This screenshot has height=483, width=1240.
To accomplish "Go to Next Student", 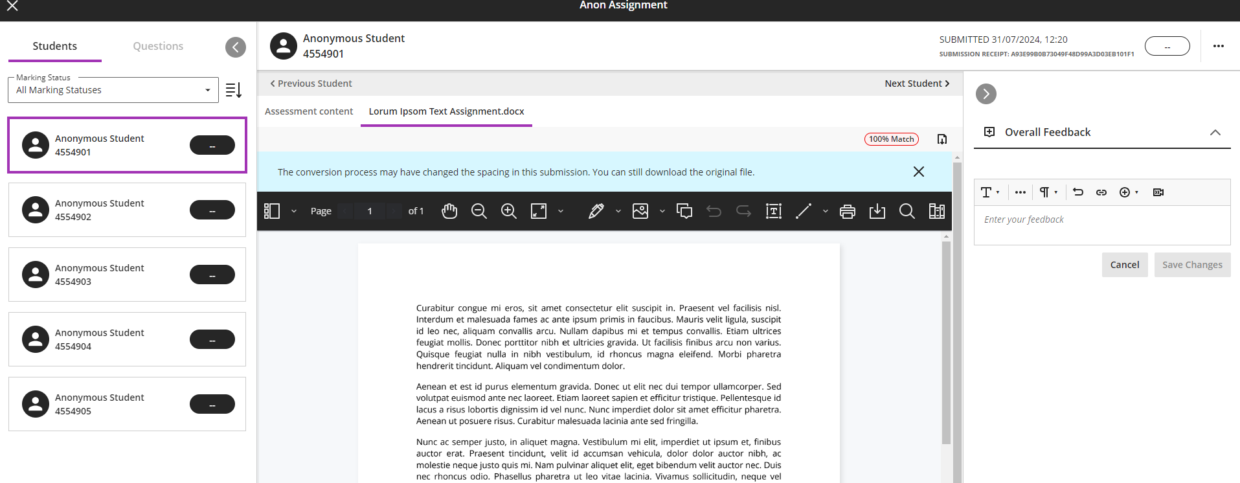I will point(917,84).
